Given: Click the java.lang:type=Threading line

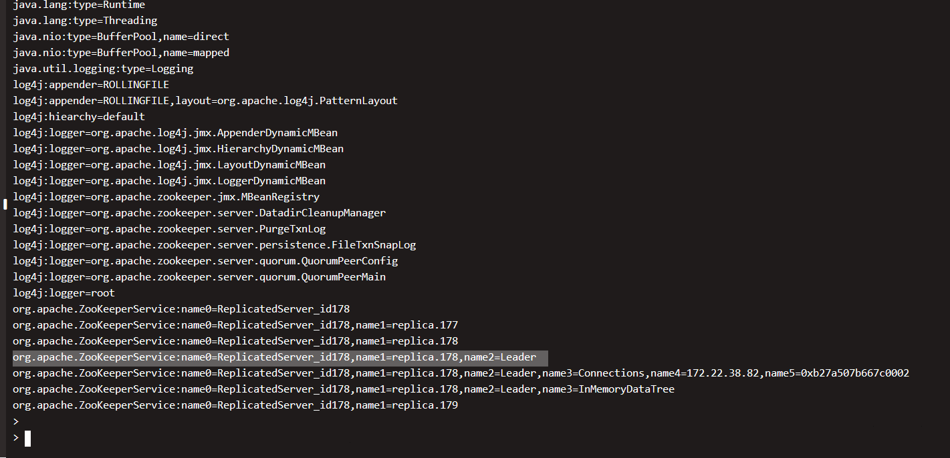Looking at the screenshot, I should tap(85, 21).
